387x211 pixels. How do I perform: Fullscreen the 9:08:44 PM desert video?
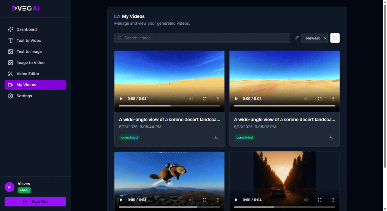point(205,99)
